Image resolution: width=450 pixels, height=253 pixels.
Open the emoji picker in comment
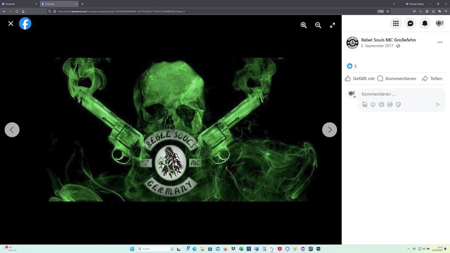(373, 104)
